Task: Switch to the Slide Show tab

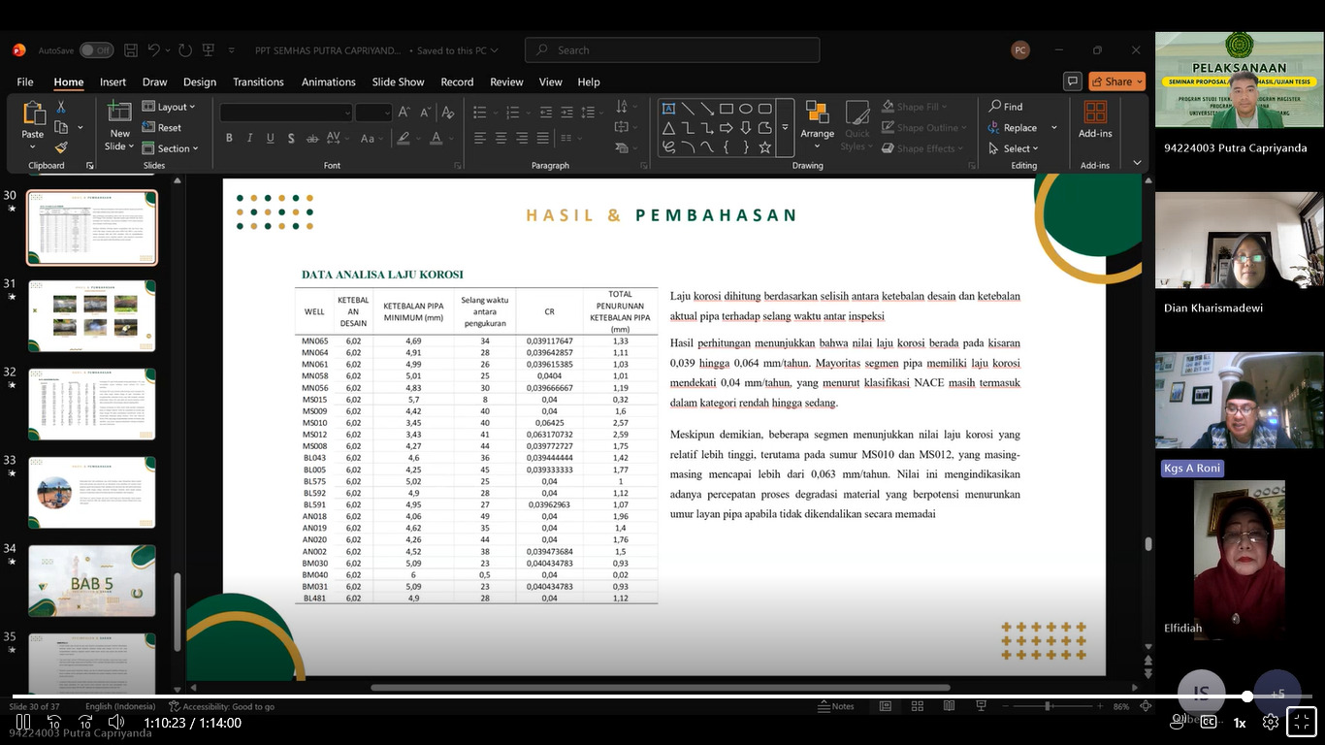Action: [x=398, y=81]
